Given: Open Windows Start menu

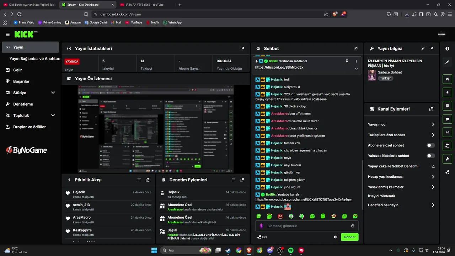Looking at the screenshot, I should pyautogui.click(x=154, y=250).
